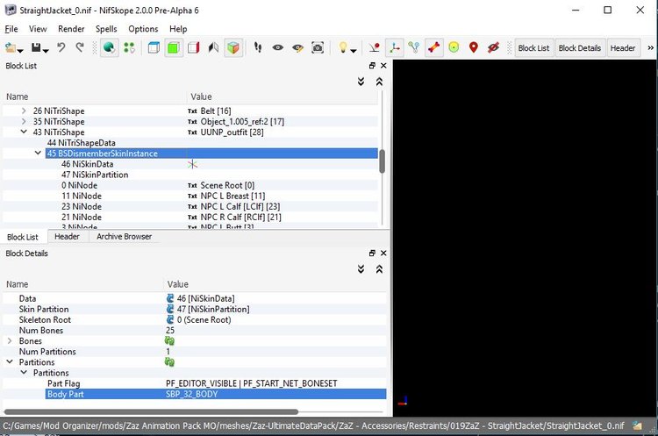This screenshot has width=658, height=436.
Task: Click the Block Details toolbar button
Action: click(580, 48)
